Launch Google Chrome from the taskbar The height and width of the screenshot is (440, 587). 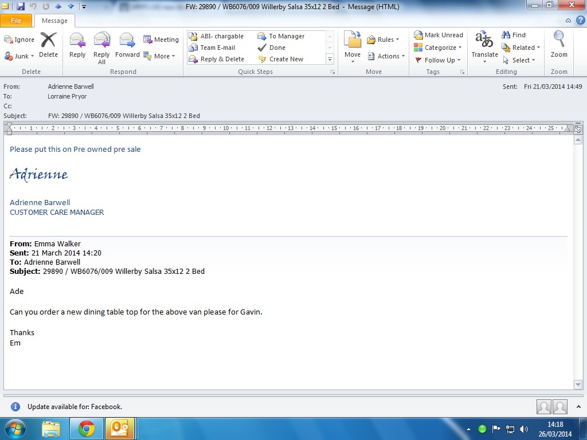[x=87, y=429]
